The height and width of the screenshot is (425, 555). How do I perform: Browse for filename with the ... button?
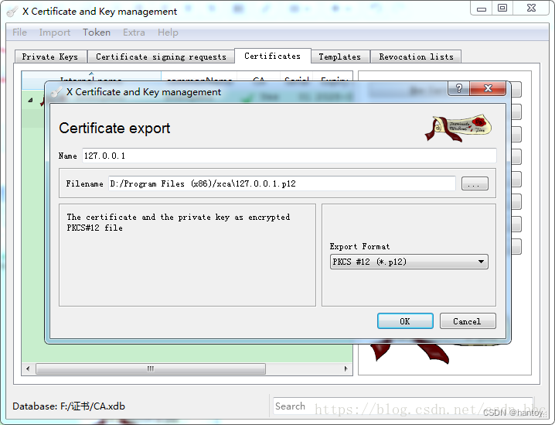(x=475, y=183)
